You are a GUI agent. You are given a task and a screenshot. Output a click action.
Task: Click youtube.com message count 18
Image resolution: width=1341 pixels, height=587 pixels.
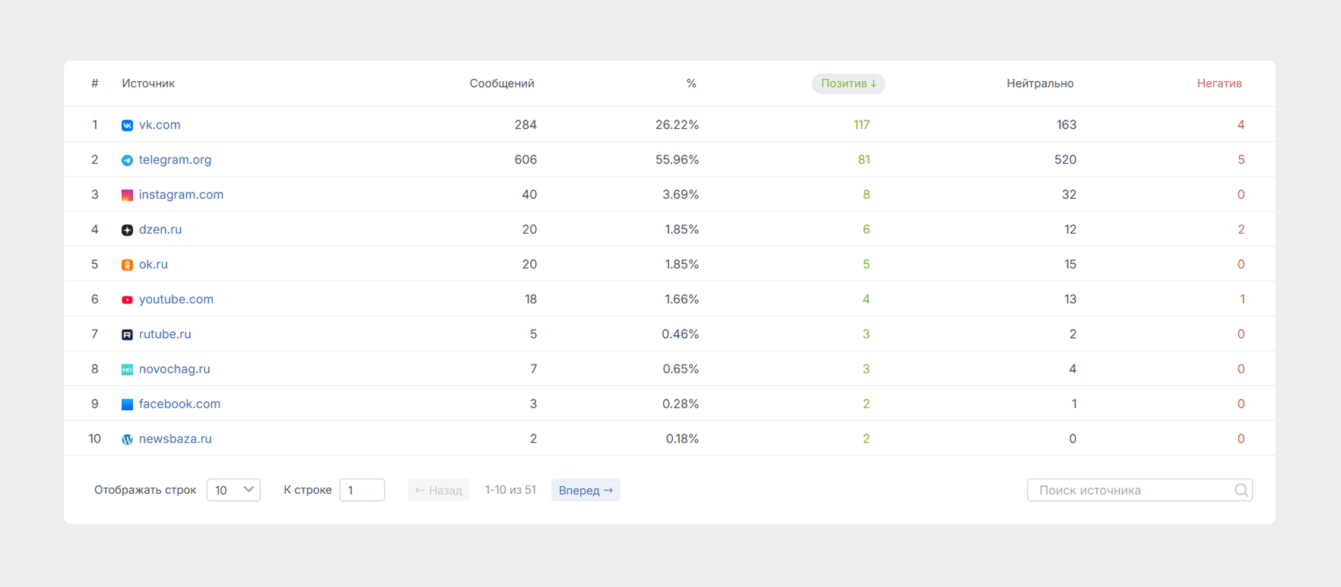pyautogui.click(x=530, y=299)
